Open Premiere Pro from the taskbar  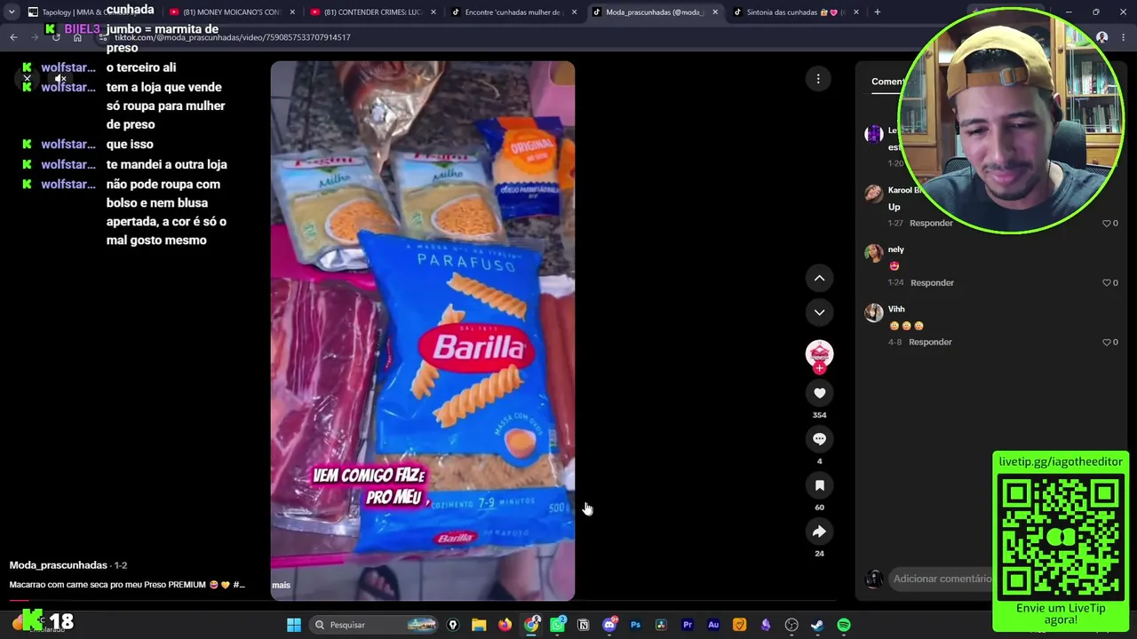687,625
